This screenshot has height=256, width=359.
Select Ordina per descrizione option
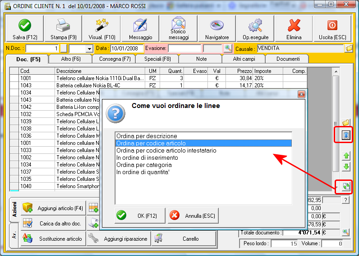pyautogui.click(x=203, y=136)
